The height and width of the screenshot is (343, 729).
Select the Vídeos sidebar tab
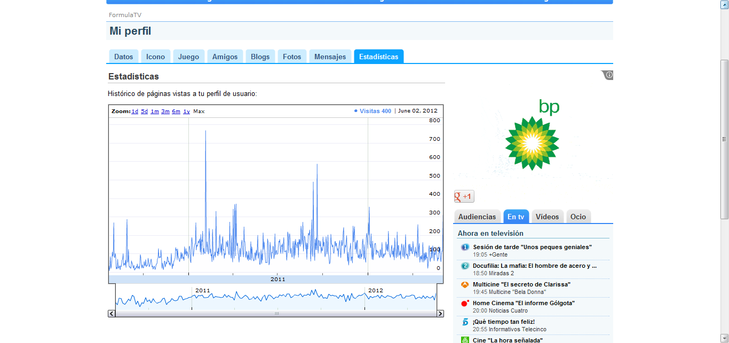click(x=547, y=217)
